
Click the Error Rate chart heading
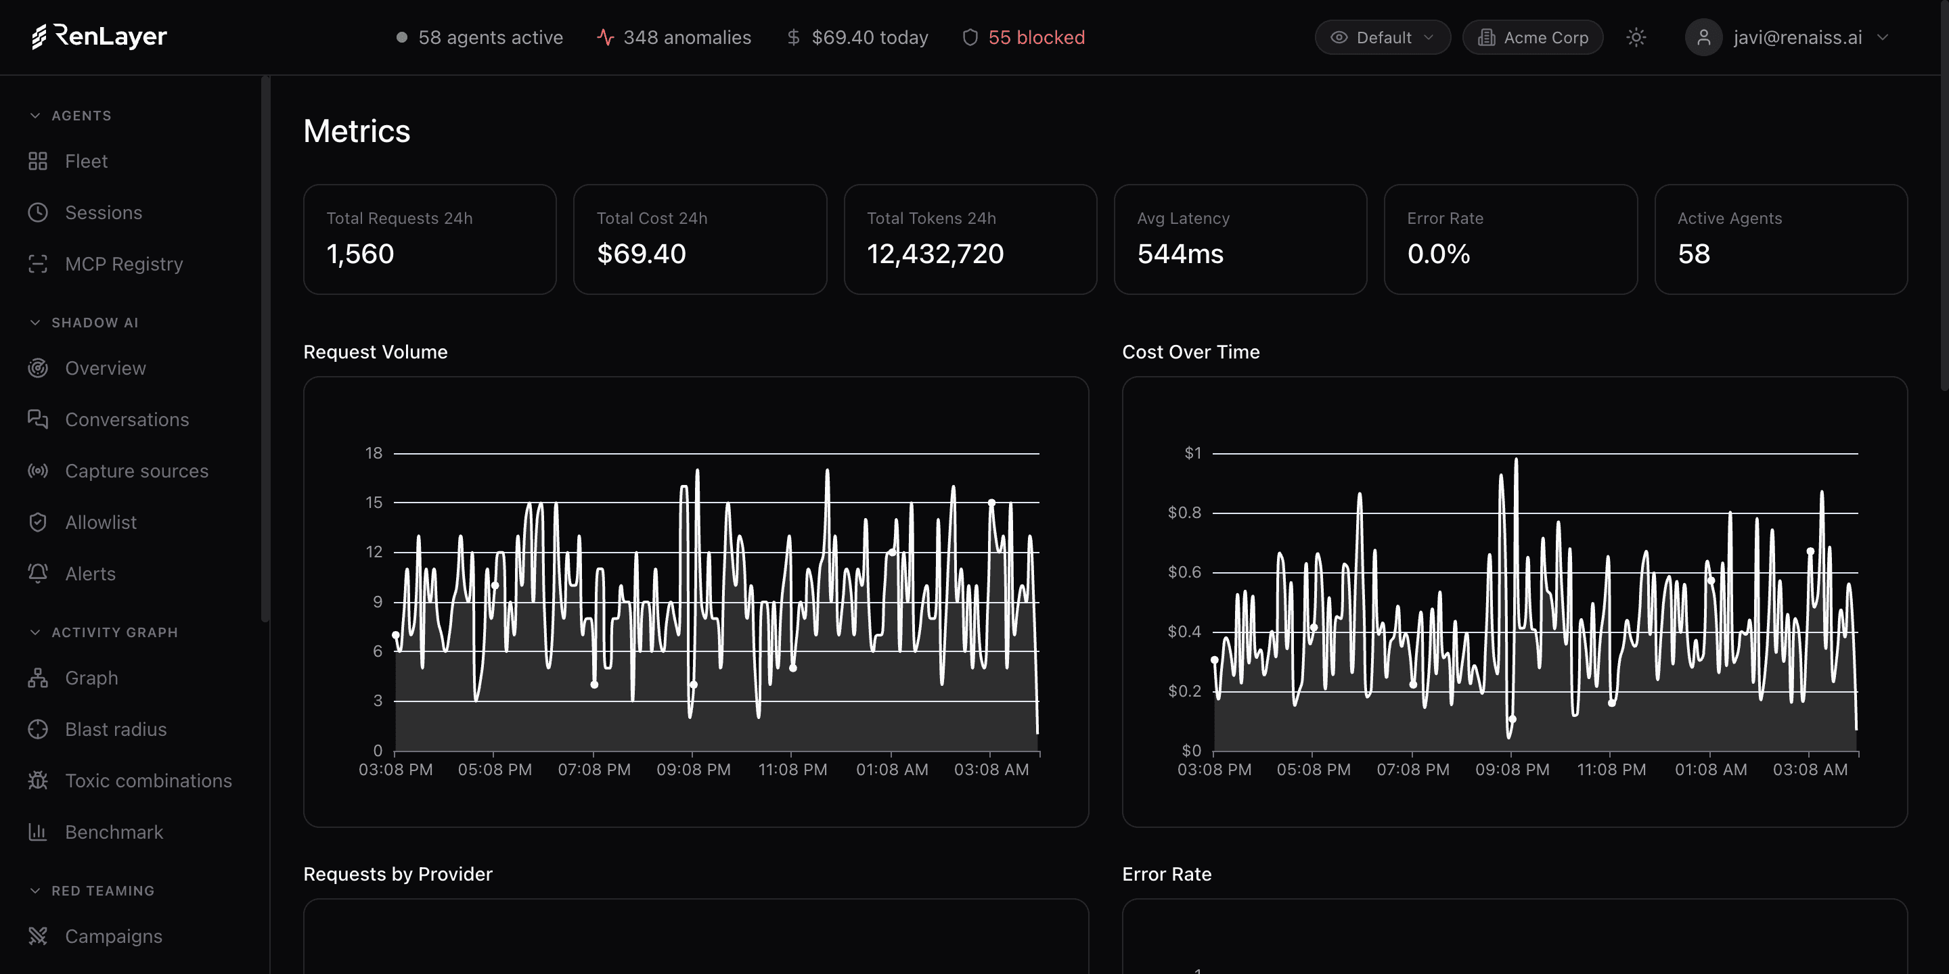[1167, 874]
